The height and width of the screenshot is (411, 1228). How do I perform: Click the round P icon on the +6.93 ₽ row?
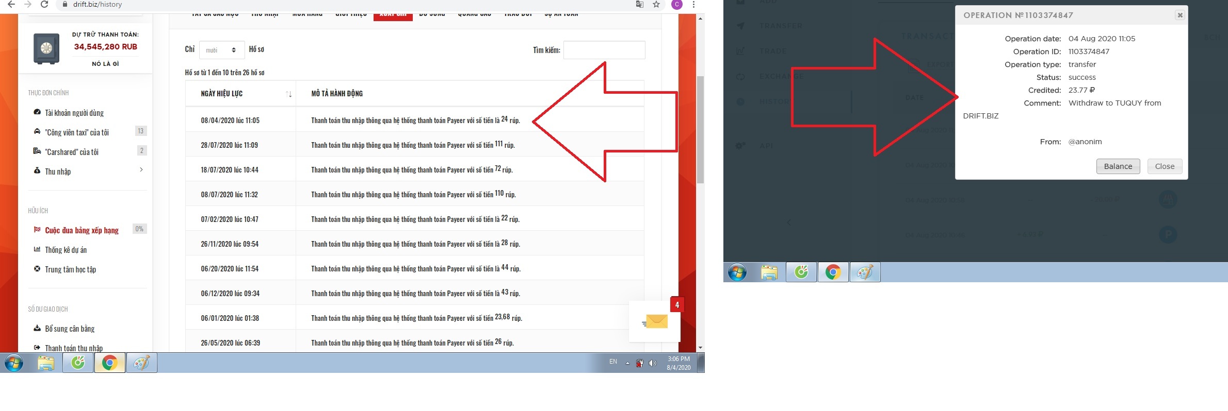pos(1168,234)
